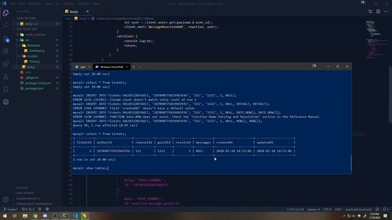The width and height of the screenshot is (392, 220).
Task: Open the Manage gear in activity bar
Action: [x=6, y=200]
